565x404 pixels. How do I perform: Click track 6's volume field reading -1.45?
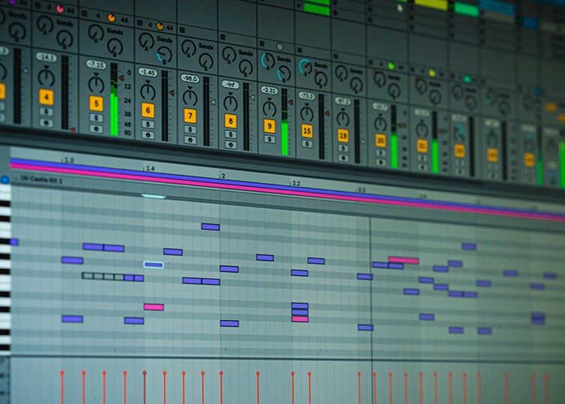[148, 73]
